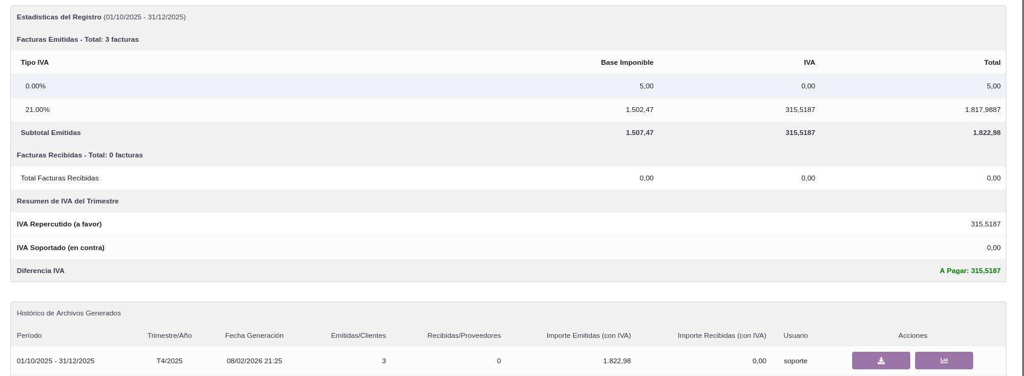Select the 0.00% IVA type row
This screenshot has width=1024, height=376.
tap(36, 86)
